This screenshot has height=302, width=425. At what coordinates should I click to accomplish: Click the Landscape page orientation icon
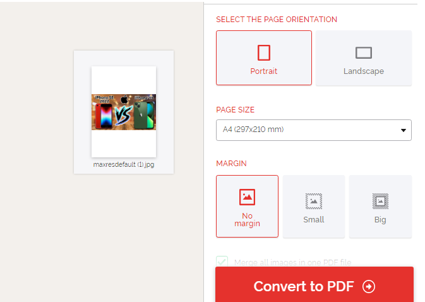364,53
